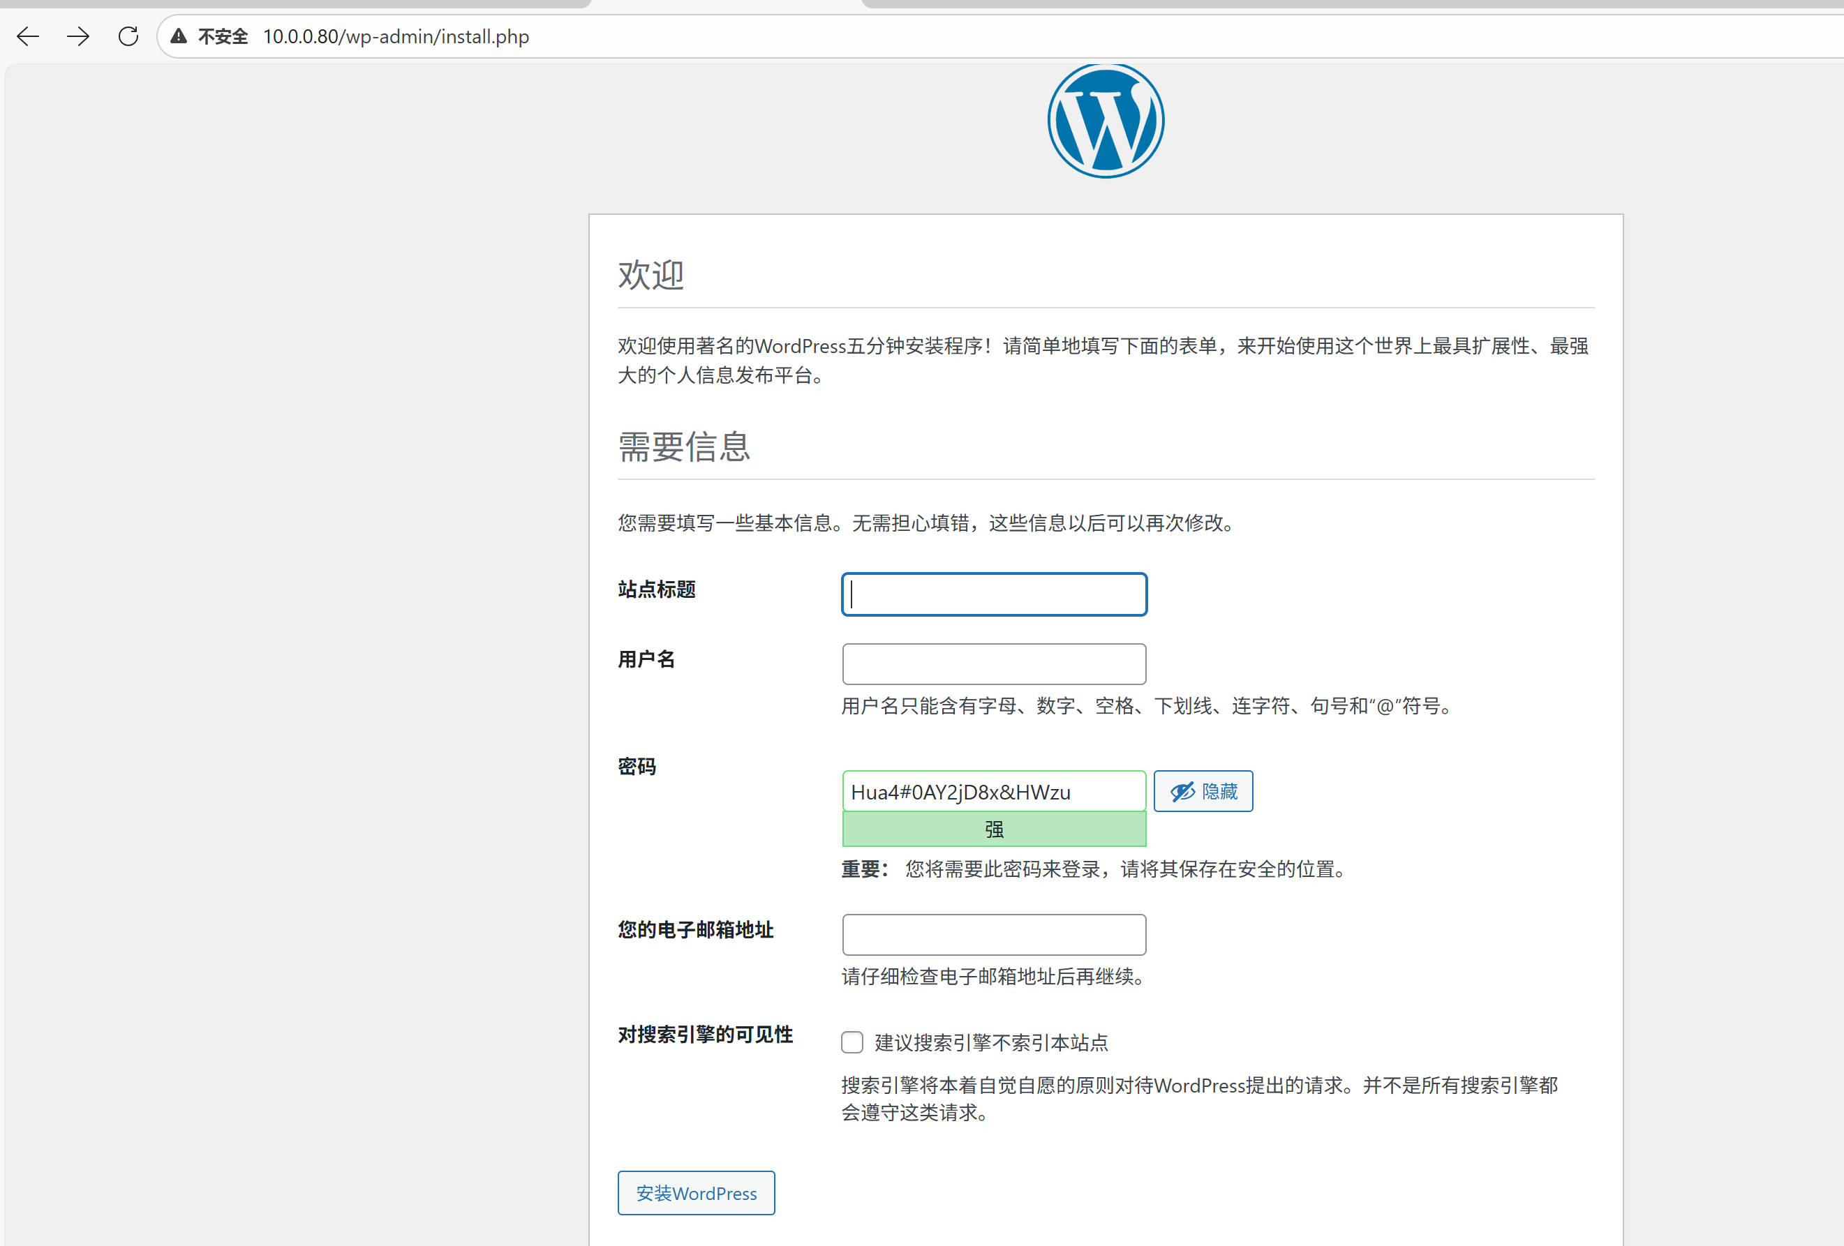
Task: Click the 欢迎 heading
Action: click(650, 275)
